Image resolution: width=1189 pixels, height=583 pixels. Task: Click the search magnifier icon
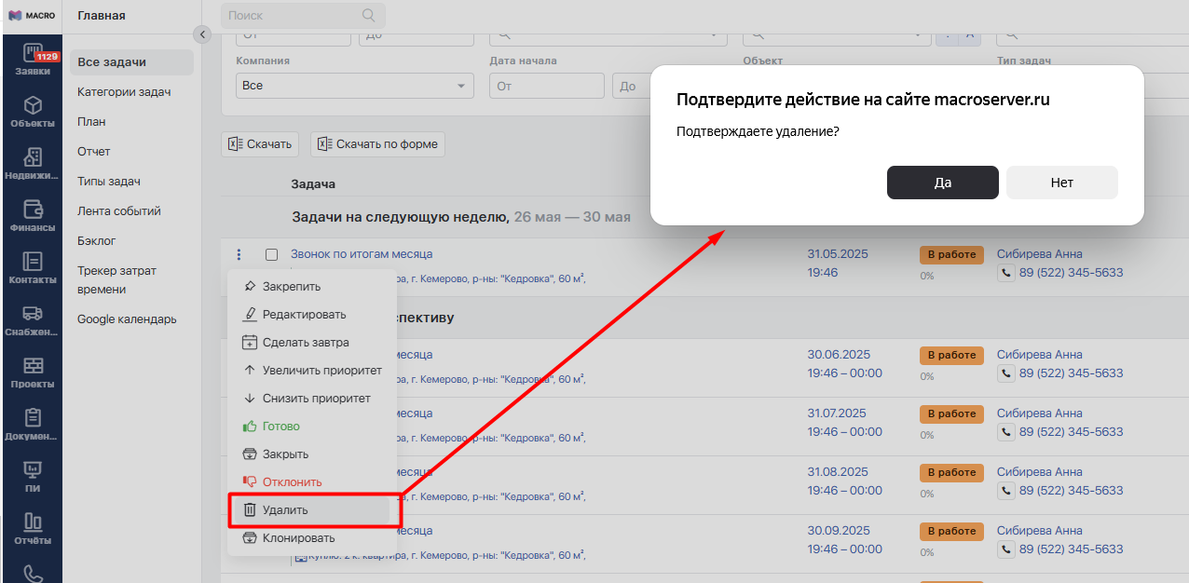pos(369,15)
